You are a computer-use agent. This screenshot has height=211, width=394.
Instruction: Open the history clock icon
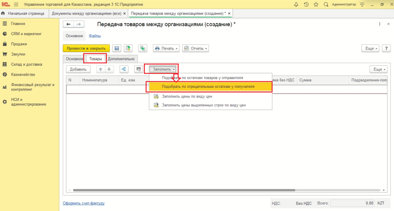306,5
